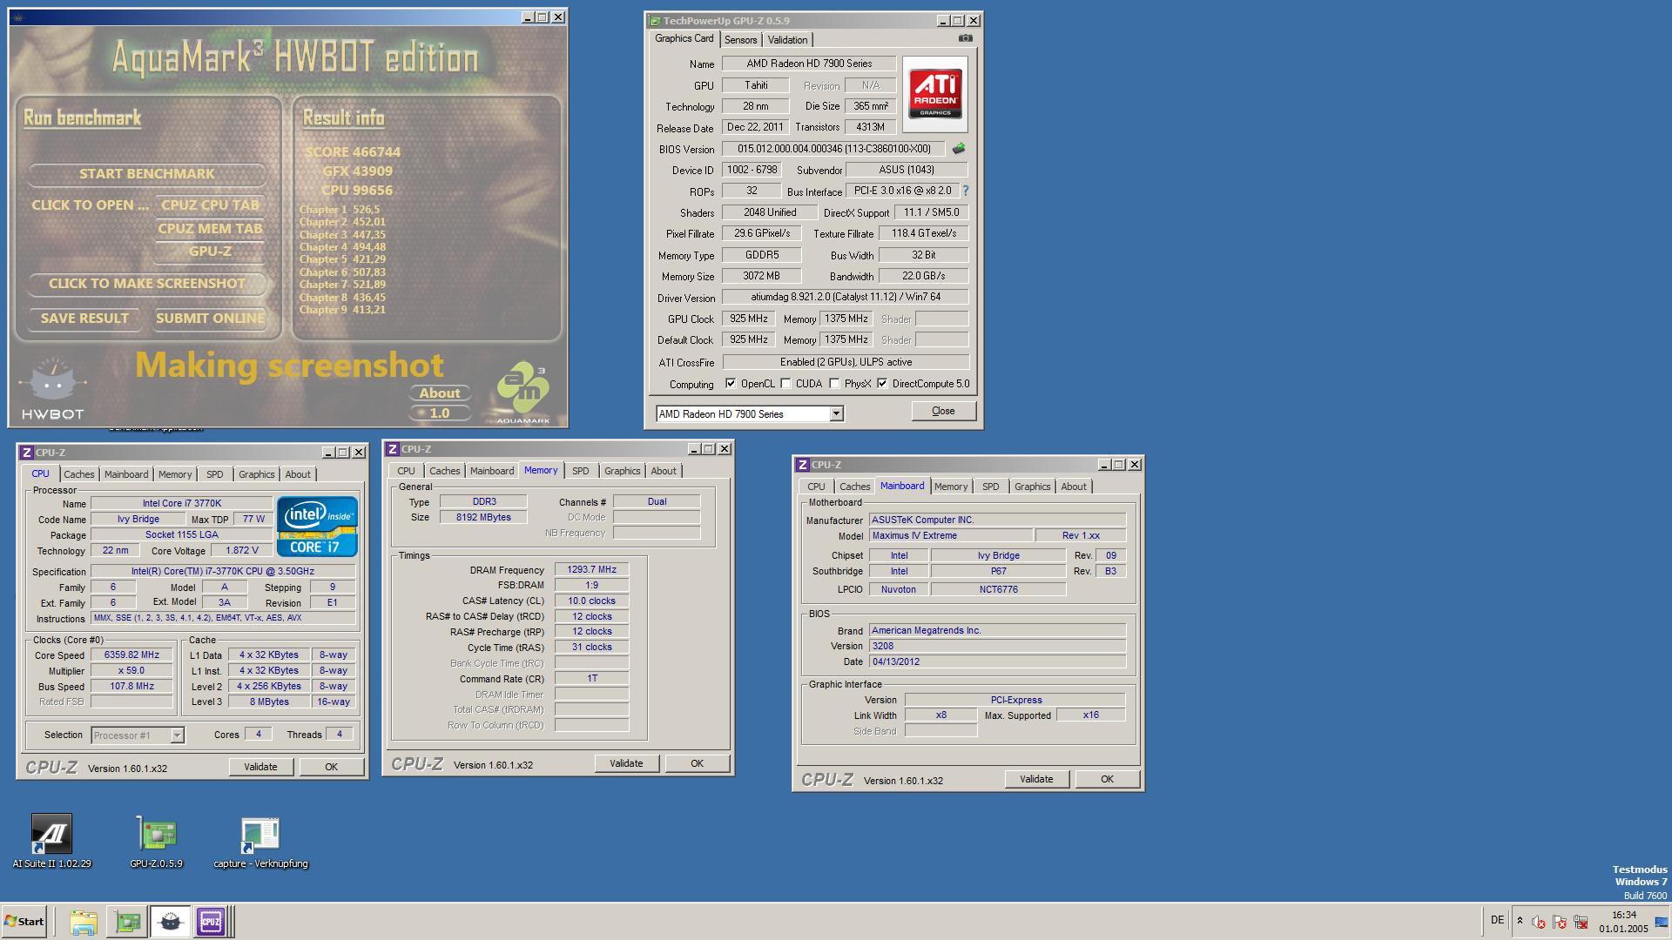
Task: Open Graphics tab in CPU-Z Mainboard window
Action: tap(1032, 487)
